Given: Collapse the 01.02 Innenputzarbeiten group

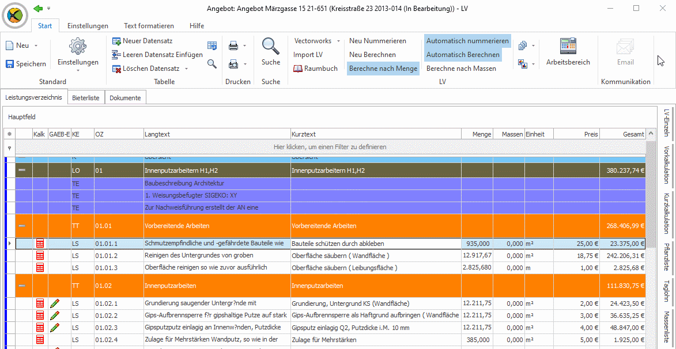Looking at the screenshot, I should click(x=22, y=286).
